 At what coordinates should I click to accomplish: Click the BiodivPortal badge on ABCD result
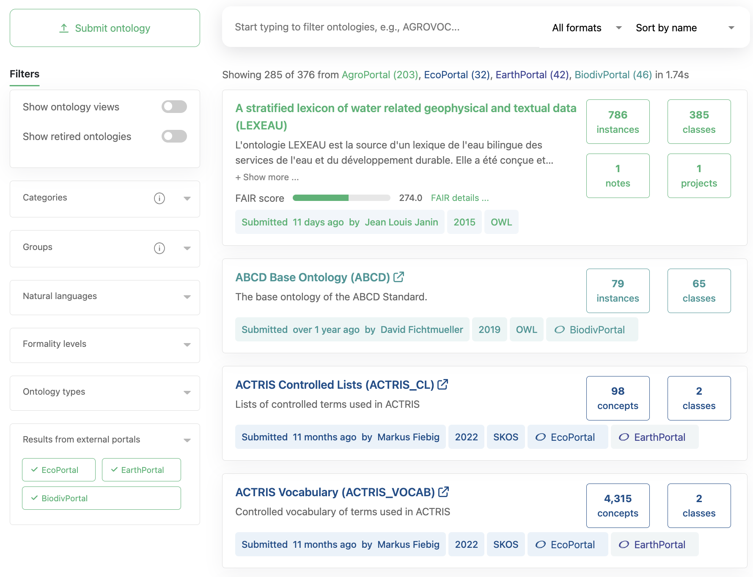tap(592, 329)
